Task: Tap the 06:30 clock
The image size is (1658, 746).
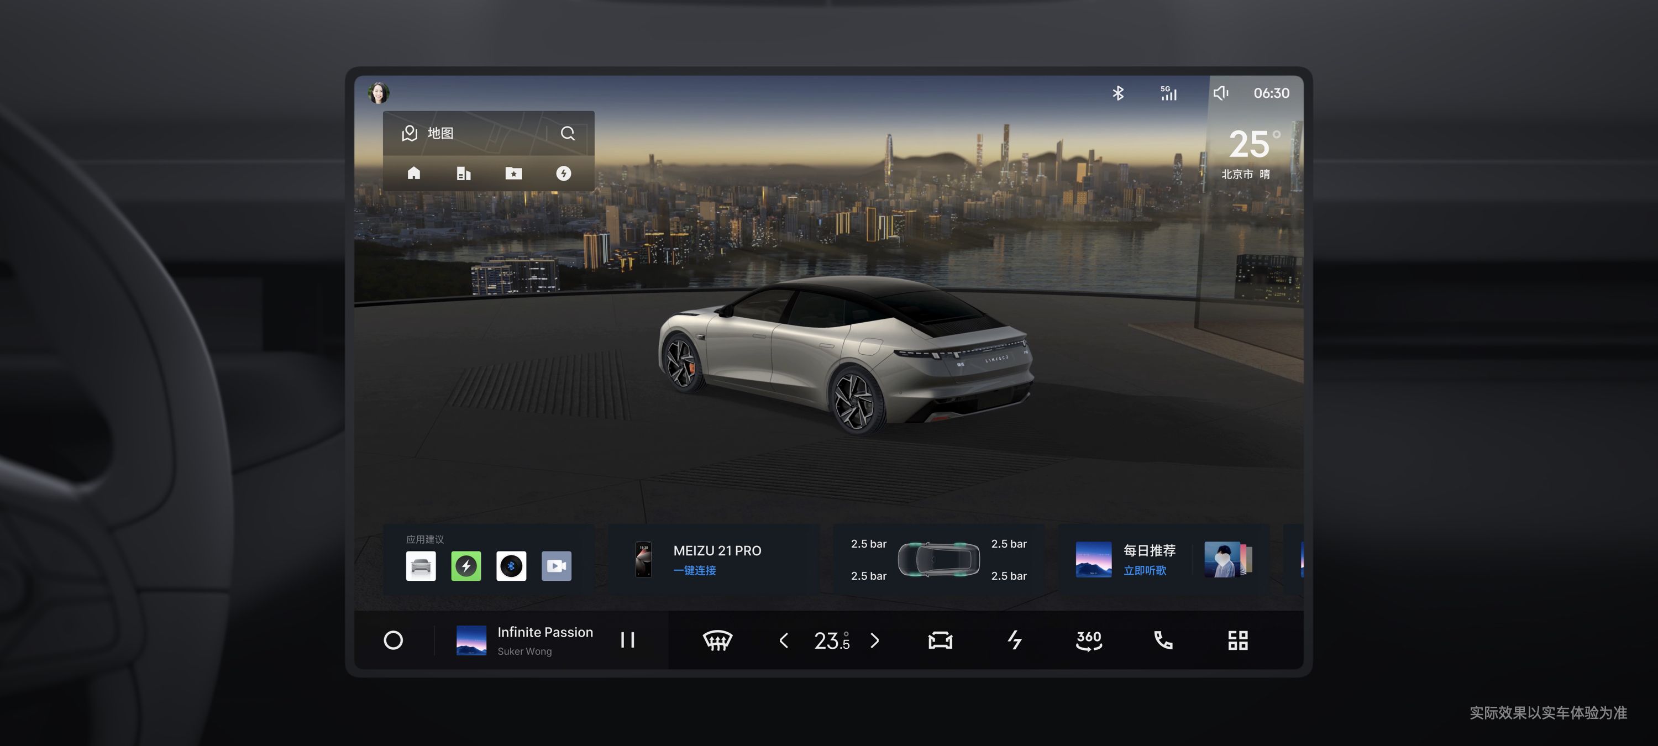Action: coord(1271,93)
